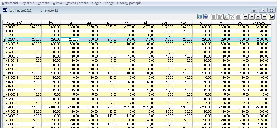The height and width of the screenshot is (128, 277).
Task: Open the Datoteke menu
Action: point(28,3)
